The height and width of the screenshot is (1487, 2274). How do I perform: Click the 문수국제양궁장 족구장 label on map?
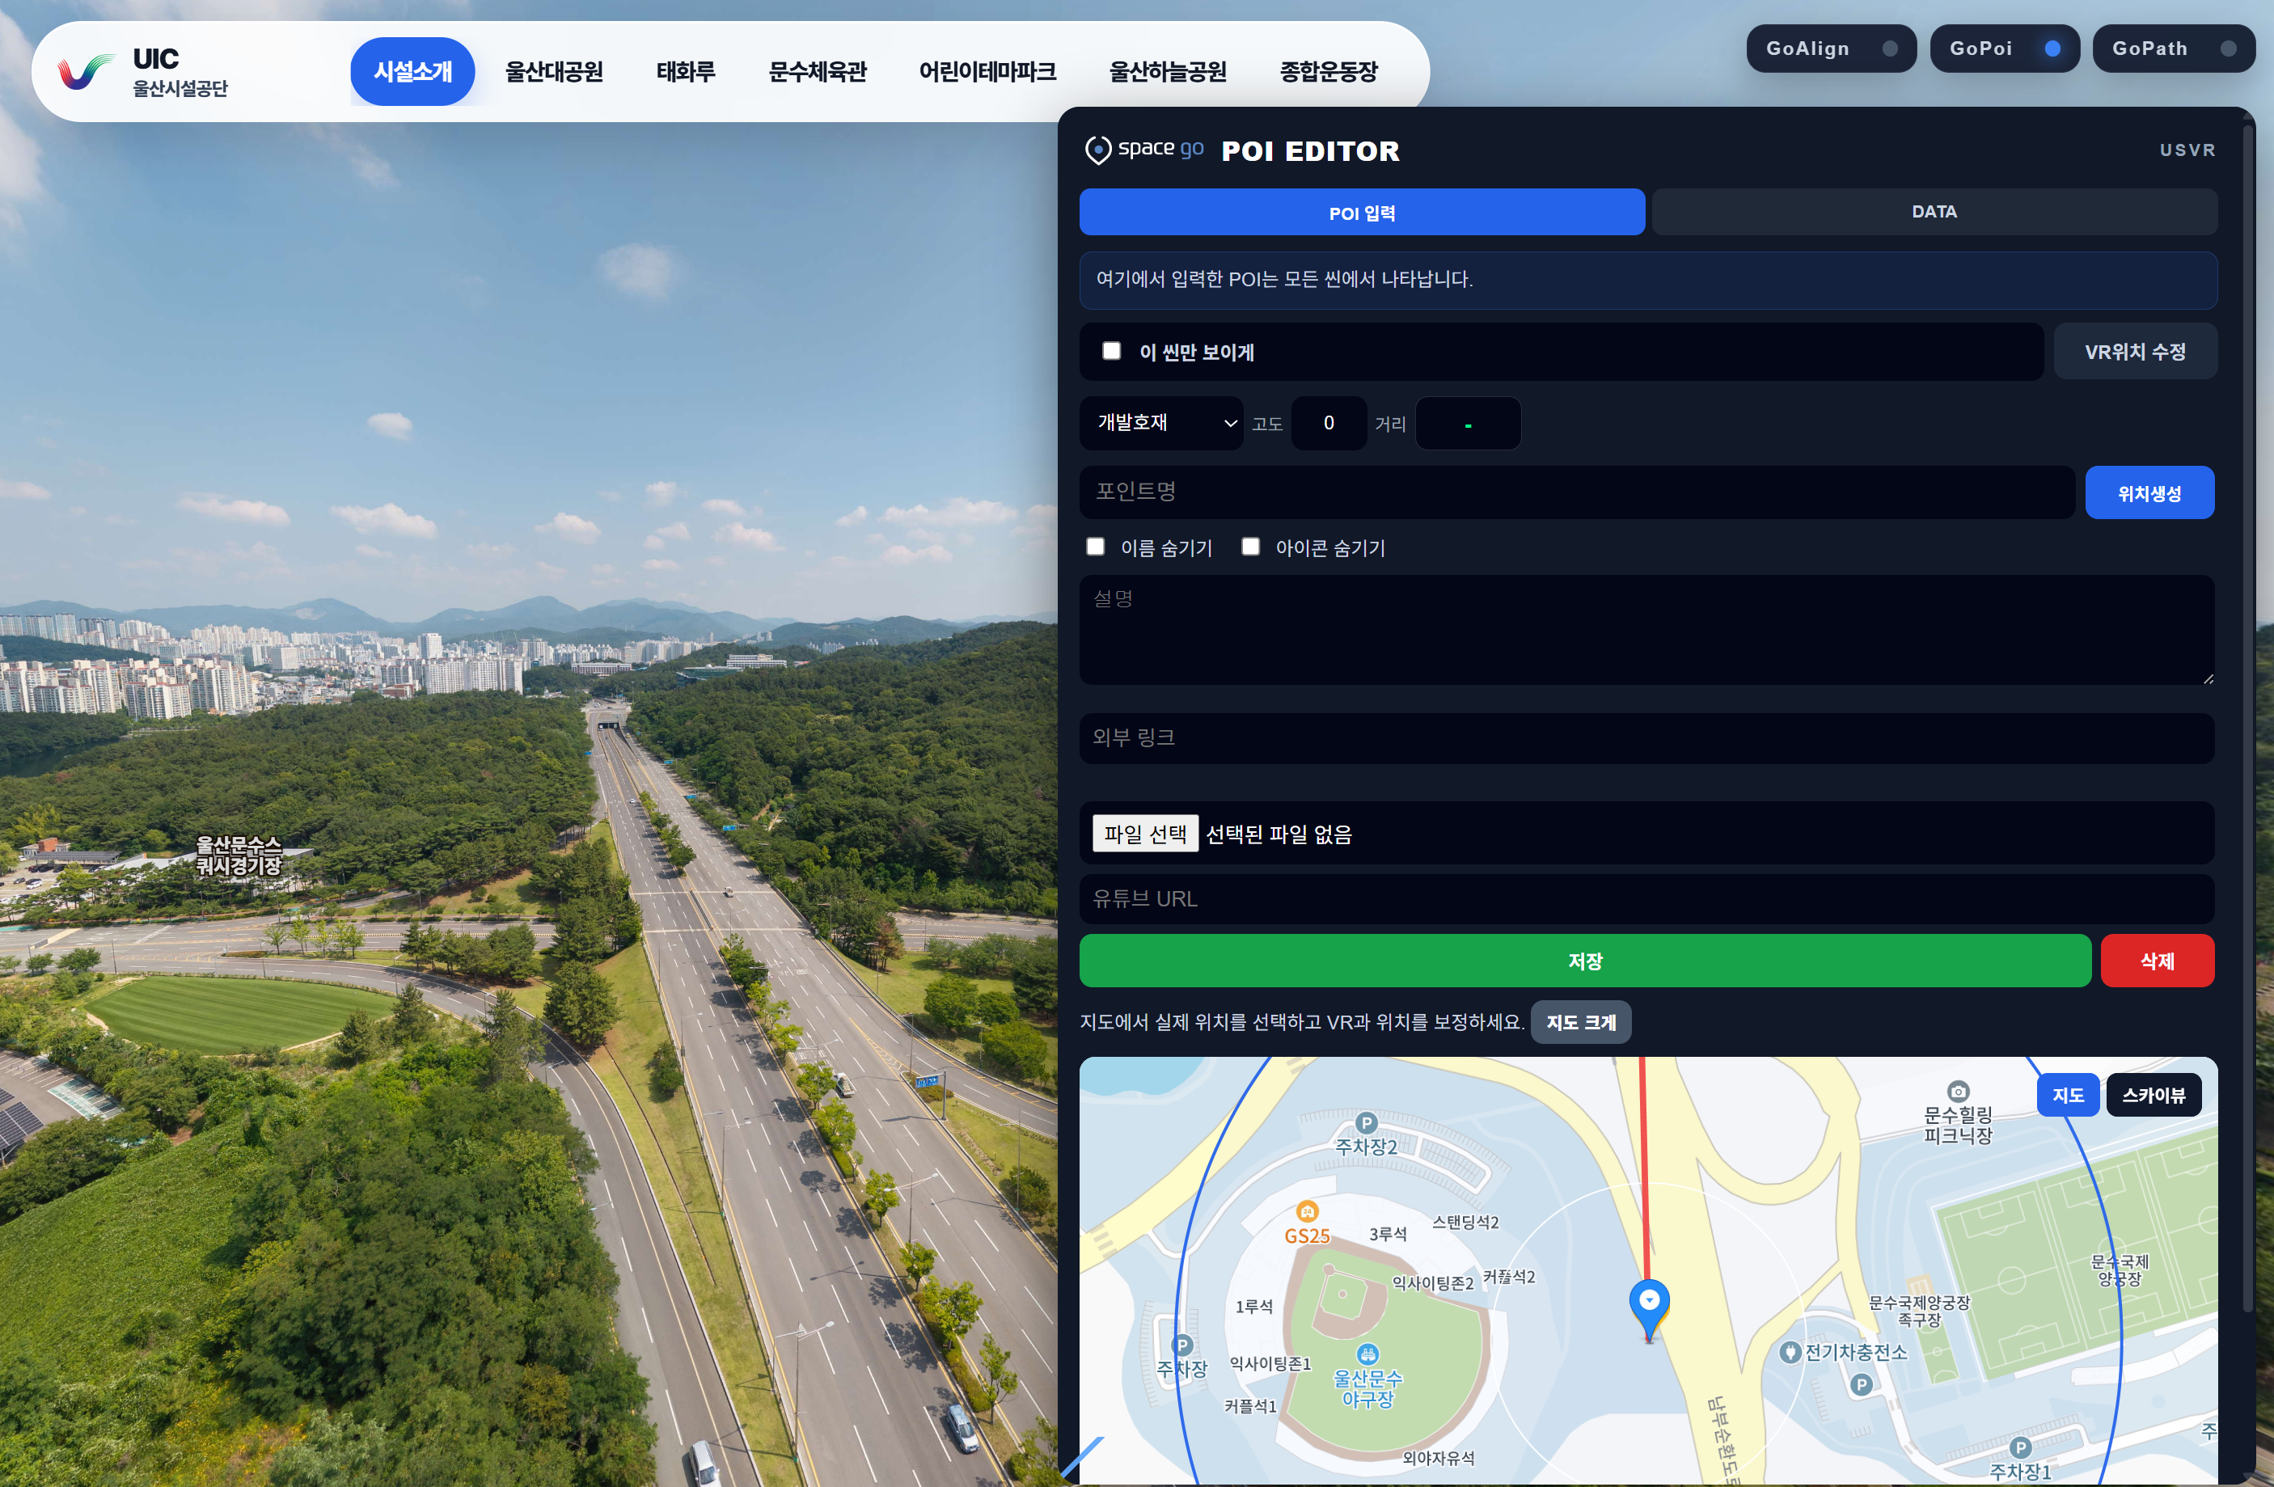coord(1918,1310)
